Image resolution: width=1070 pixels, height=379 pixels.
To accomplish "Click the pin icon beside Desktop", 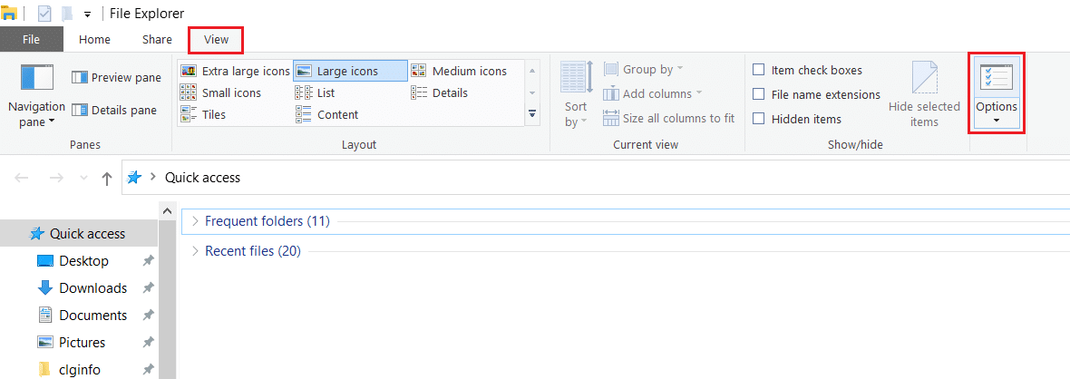I will (148, 261).
